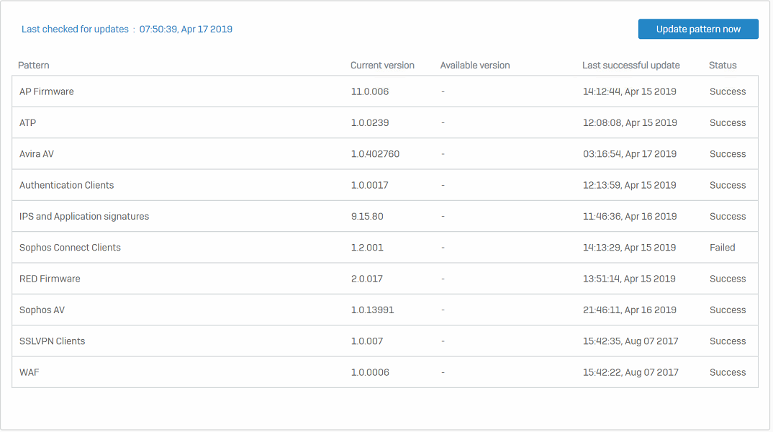Select the Sophos Connect Clients row
Image resolution: width=773 pixels, height=432 pixels.
70,248
